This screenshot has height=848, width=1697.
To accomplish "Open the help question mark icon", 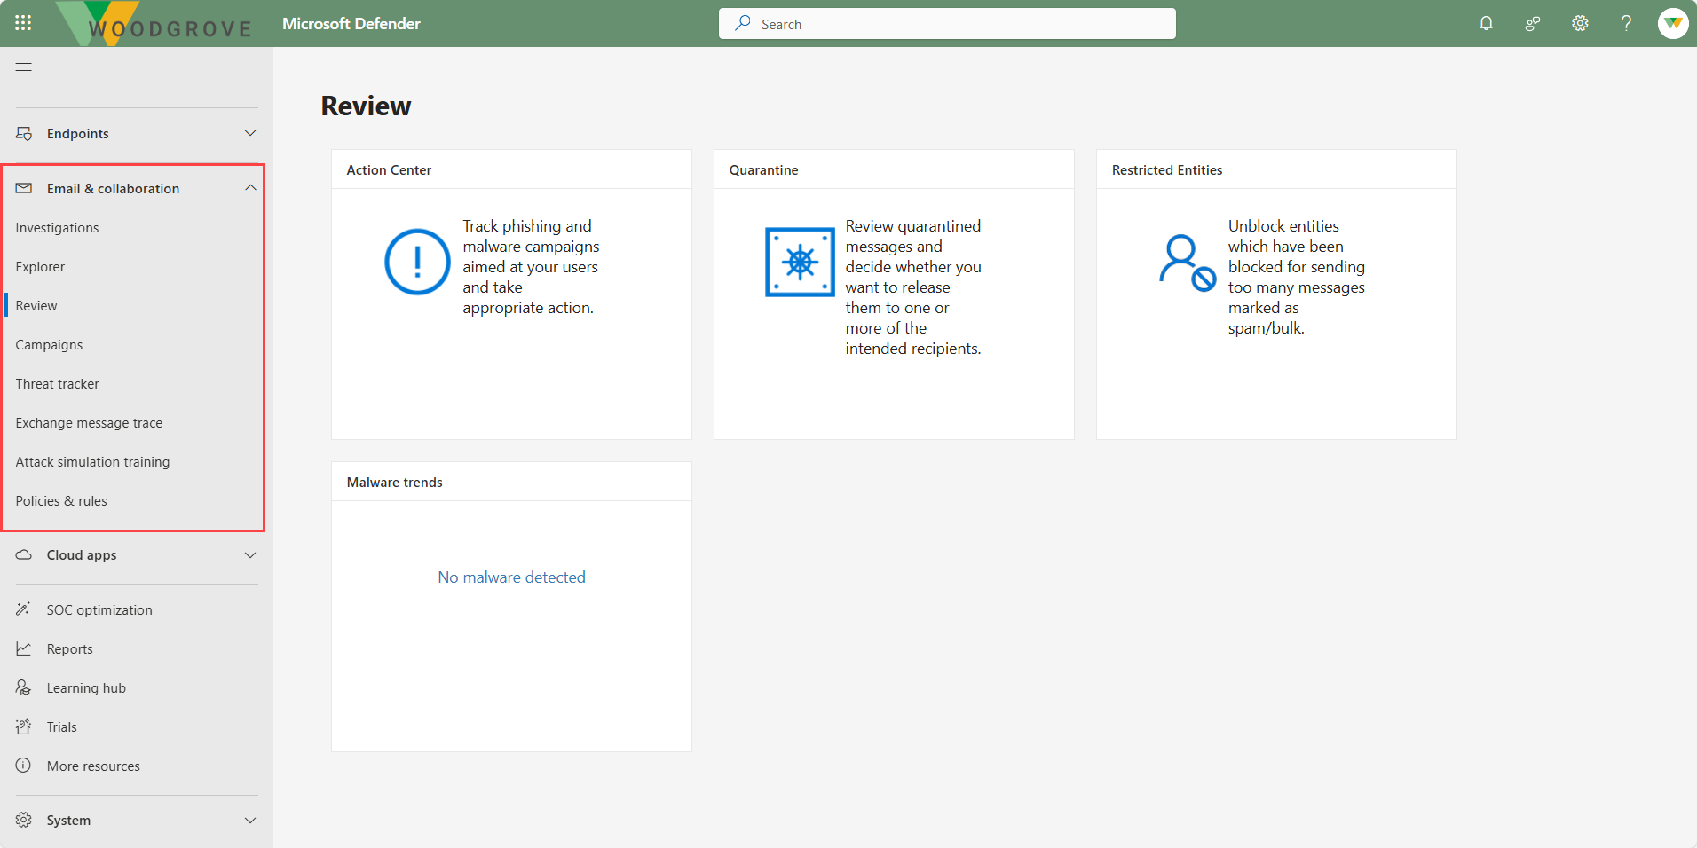I will [1626, 23].
